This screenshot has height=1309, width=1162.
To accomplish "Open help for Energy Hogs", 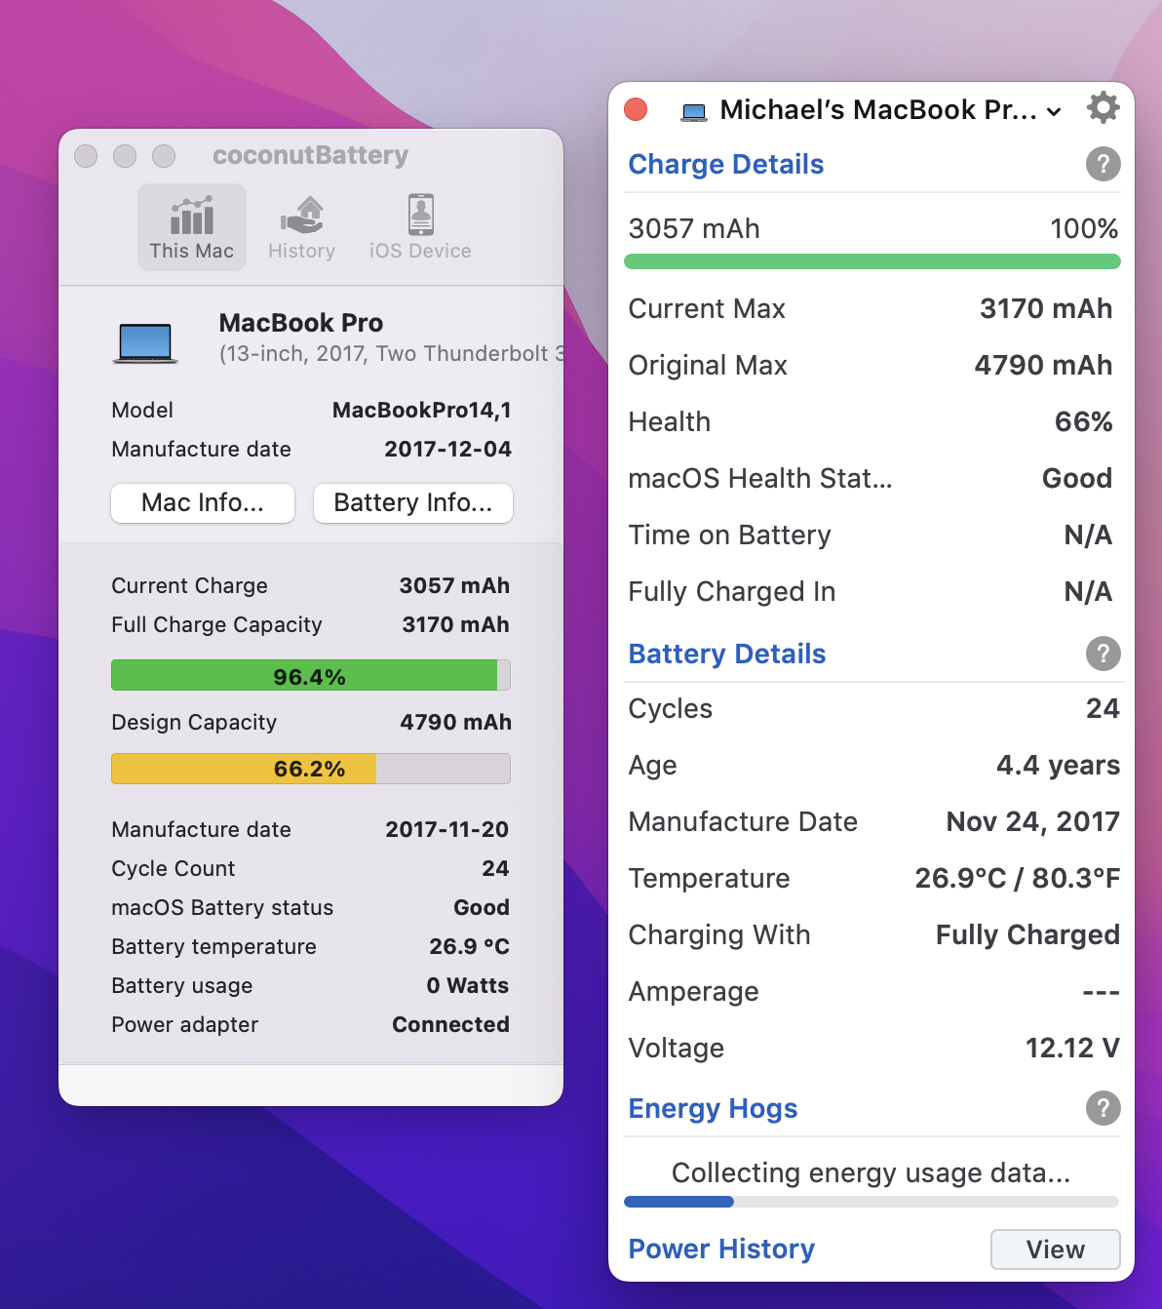I will (1103, 1108).
